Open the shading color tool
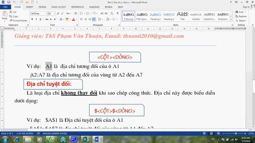The image size is (255, 143). (107, 19)
